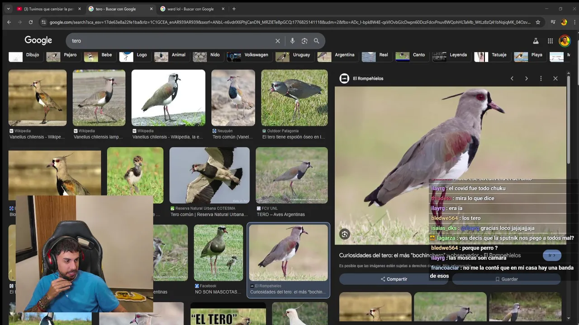Close the YouTube 'Tuvimos que cambiar' tab
The height and width of the screenshot is (325, 579).
[80, 9]
